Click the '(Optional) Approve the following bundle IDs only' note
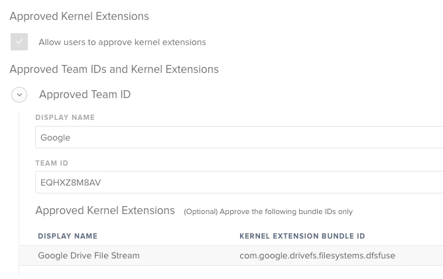 pyautogui.click(x=268, y=211)
